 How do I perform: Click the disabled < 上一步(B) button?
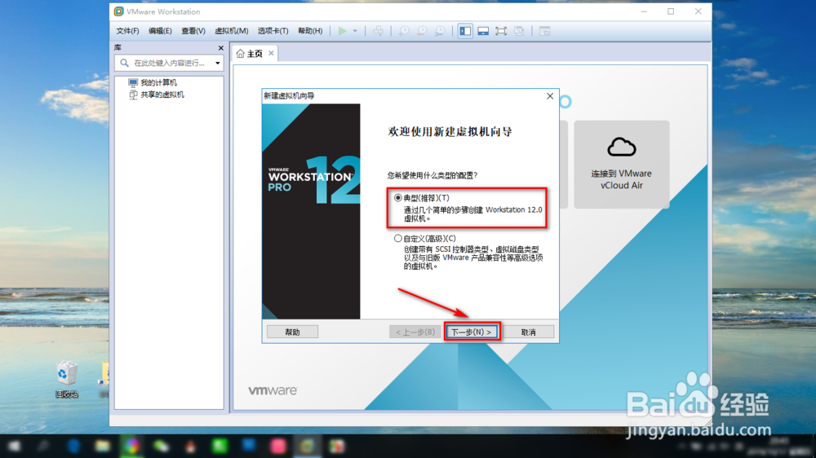click(x=415, y=332)
